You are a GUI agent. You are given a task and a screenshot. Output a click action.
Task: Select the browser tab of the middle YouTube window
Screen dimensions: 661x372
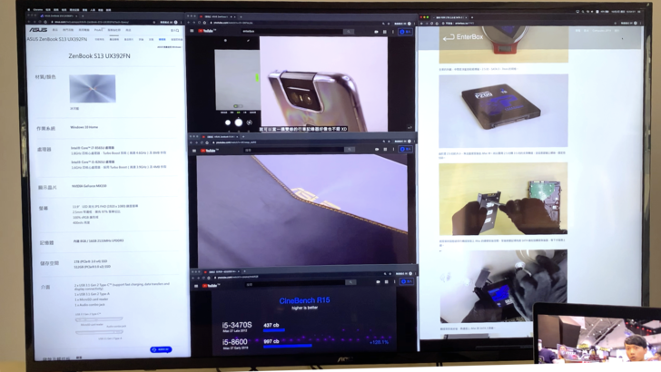coord(221,136)
